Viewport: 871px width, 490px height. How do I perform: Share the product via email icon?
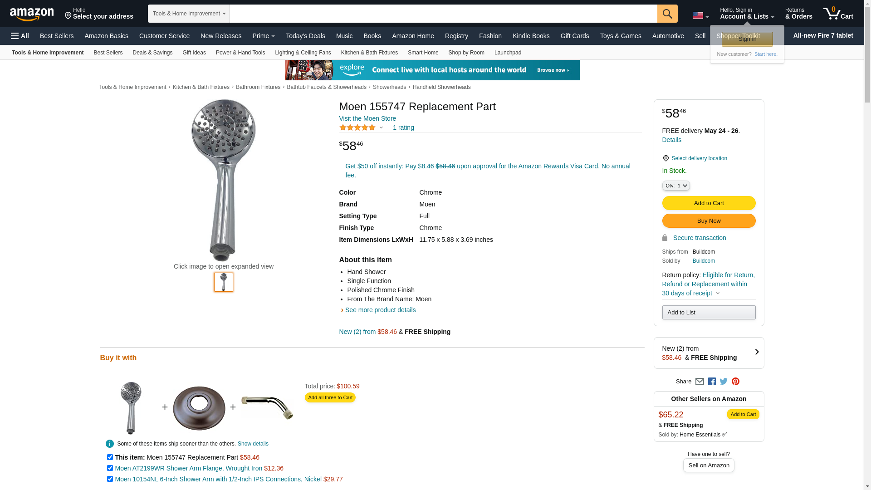[x=700, y=382]
